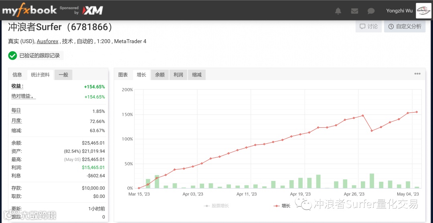Open the notifications bell icon
433x223 pixels.
[338, 11]
